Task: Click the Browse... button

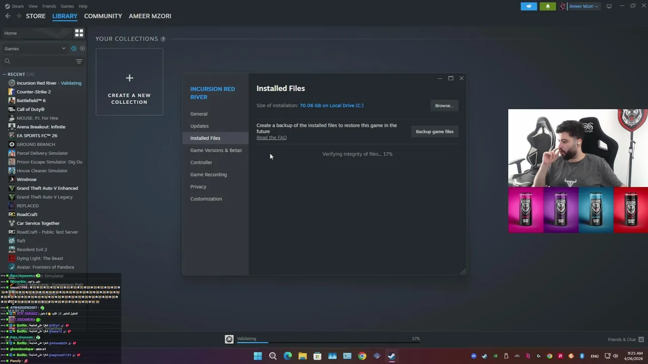Action: (444, 106)
